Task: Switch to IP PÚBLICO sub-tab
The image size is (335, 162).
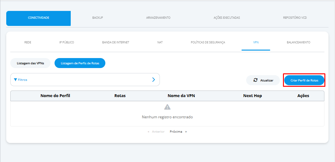Action: tap(67, 42)
